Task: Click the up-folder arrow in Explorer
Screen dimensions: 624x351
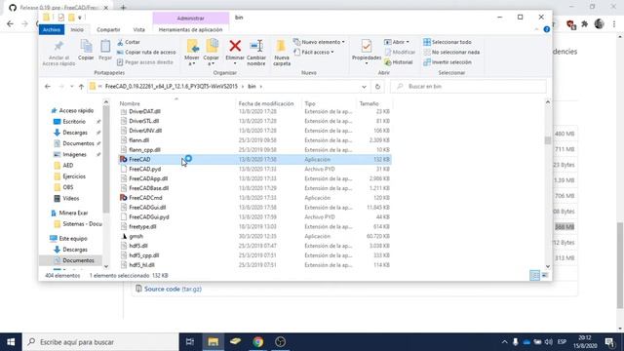Action: pyautogui.click(x=81, y=87)
